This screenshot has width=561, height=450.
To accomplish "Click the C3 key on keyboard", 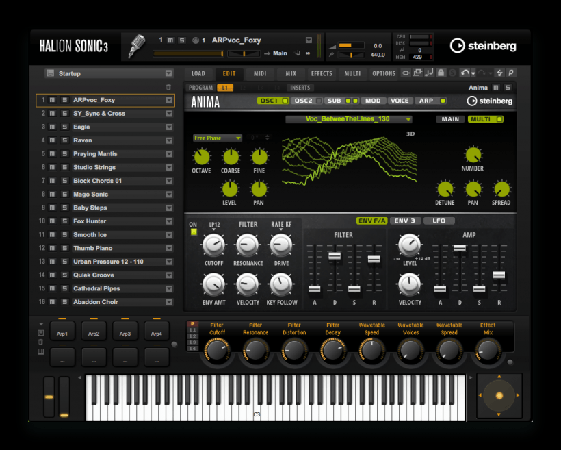I will click(257, 398).
